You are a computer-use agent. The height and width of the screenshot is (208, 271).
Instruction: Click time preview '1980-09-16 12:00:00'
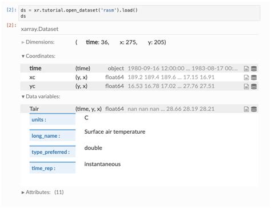(156, 68)
